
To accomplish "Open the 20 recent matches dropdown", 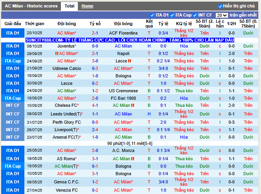I will 221,15.
